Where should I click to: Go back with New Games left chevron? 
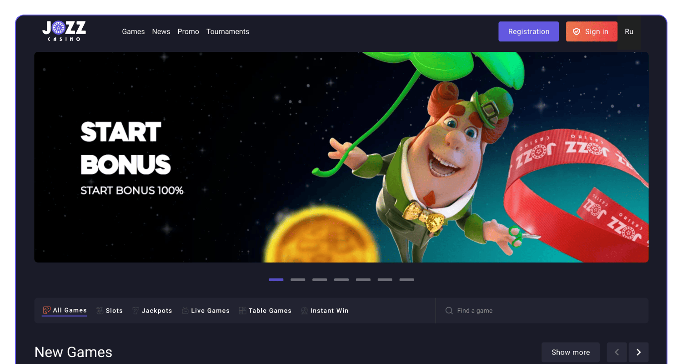pyautogui.click(x=617, y=352)
